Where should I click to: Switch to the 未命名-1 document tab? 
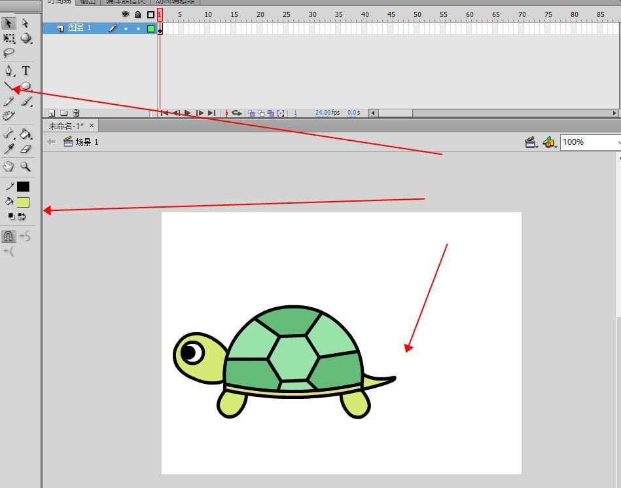point(65,126)
